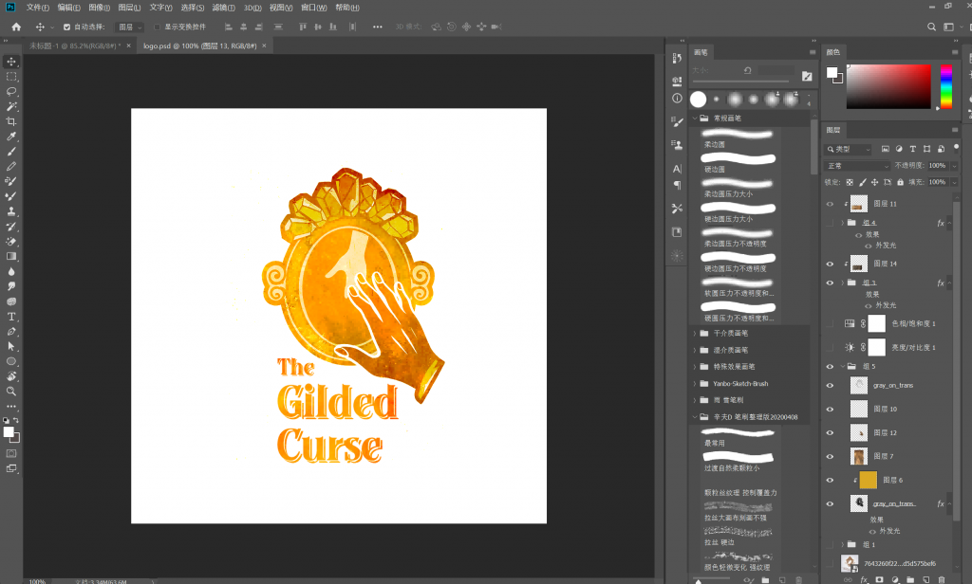Viewport: 972px width, 584px height.
Task: Hide layer 图层 10 with its eye icon
Action: point(830,409)
